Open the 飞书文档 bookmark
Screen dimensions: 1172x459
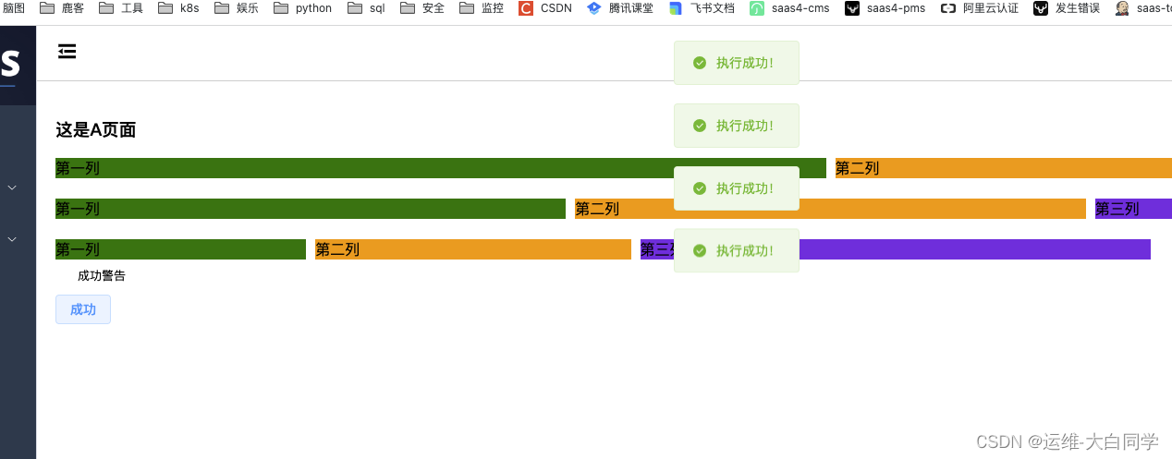(x=702, y=8)
